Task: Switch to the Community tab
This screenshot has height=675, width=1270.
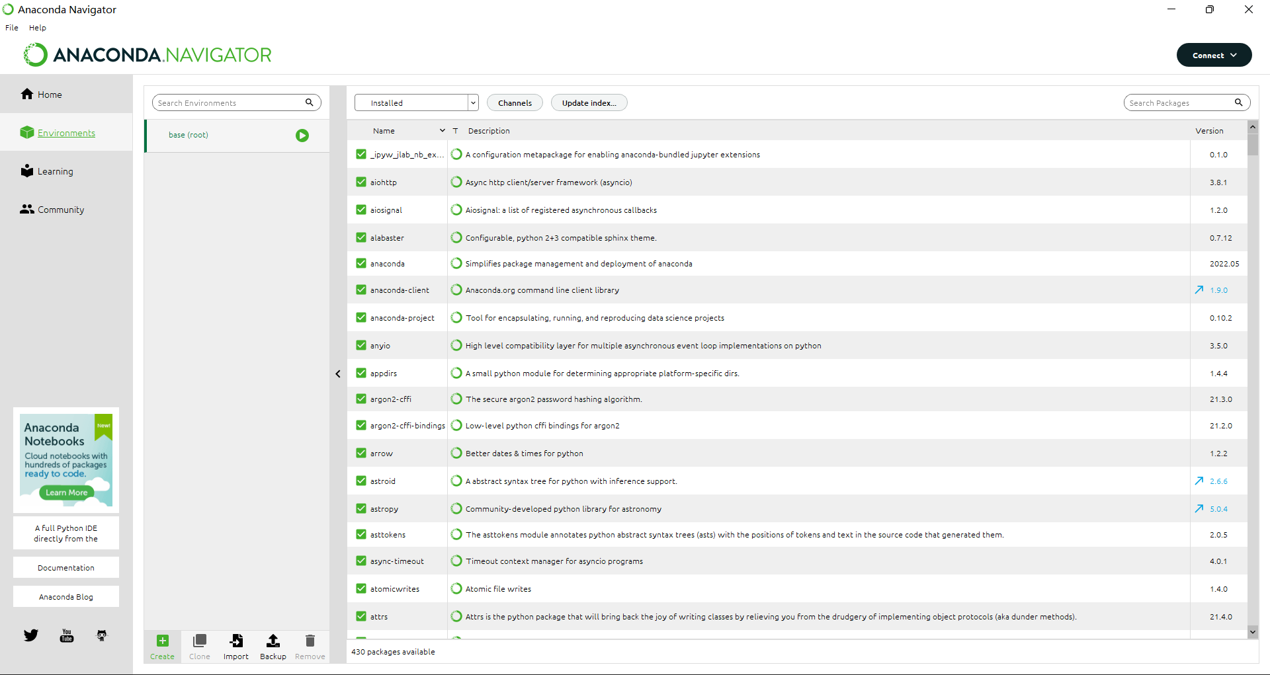Action: pos(66,209)
